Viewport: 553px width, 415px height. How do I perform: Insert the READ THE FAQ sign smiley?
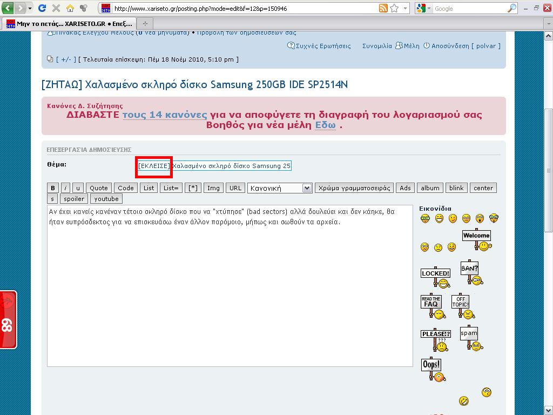pos(433,306)
